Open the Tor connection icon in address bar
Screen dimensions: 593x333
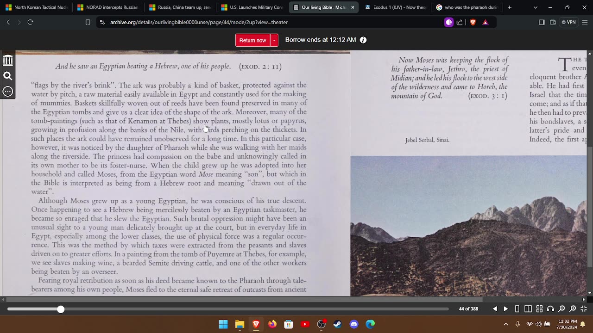click(448, 22)
